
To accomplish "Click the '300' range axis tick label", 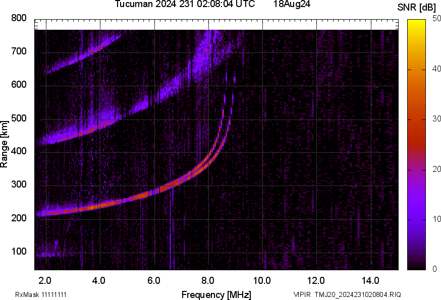I will tap(19, 185).
